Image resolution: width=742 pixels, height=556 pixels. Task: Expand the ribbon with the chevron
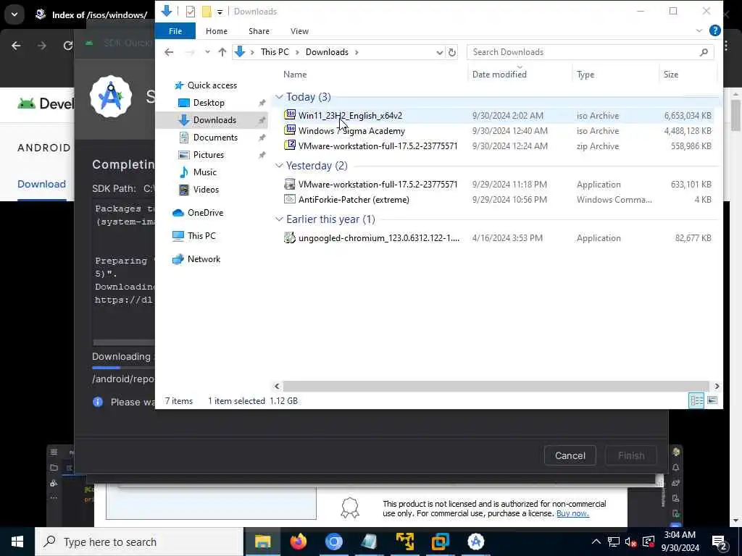(699, 30)
